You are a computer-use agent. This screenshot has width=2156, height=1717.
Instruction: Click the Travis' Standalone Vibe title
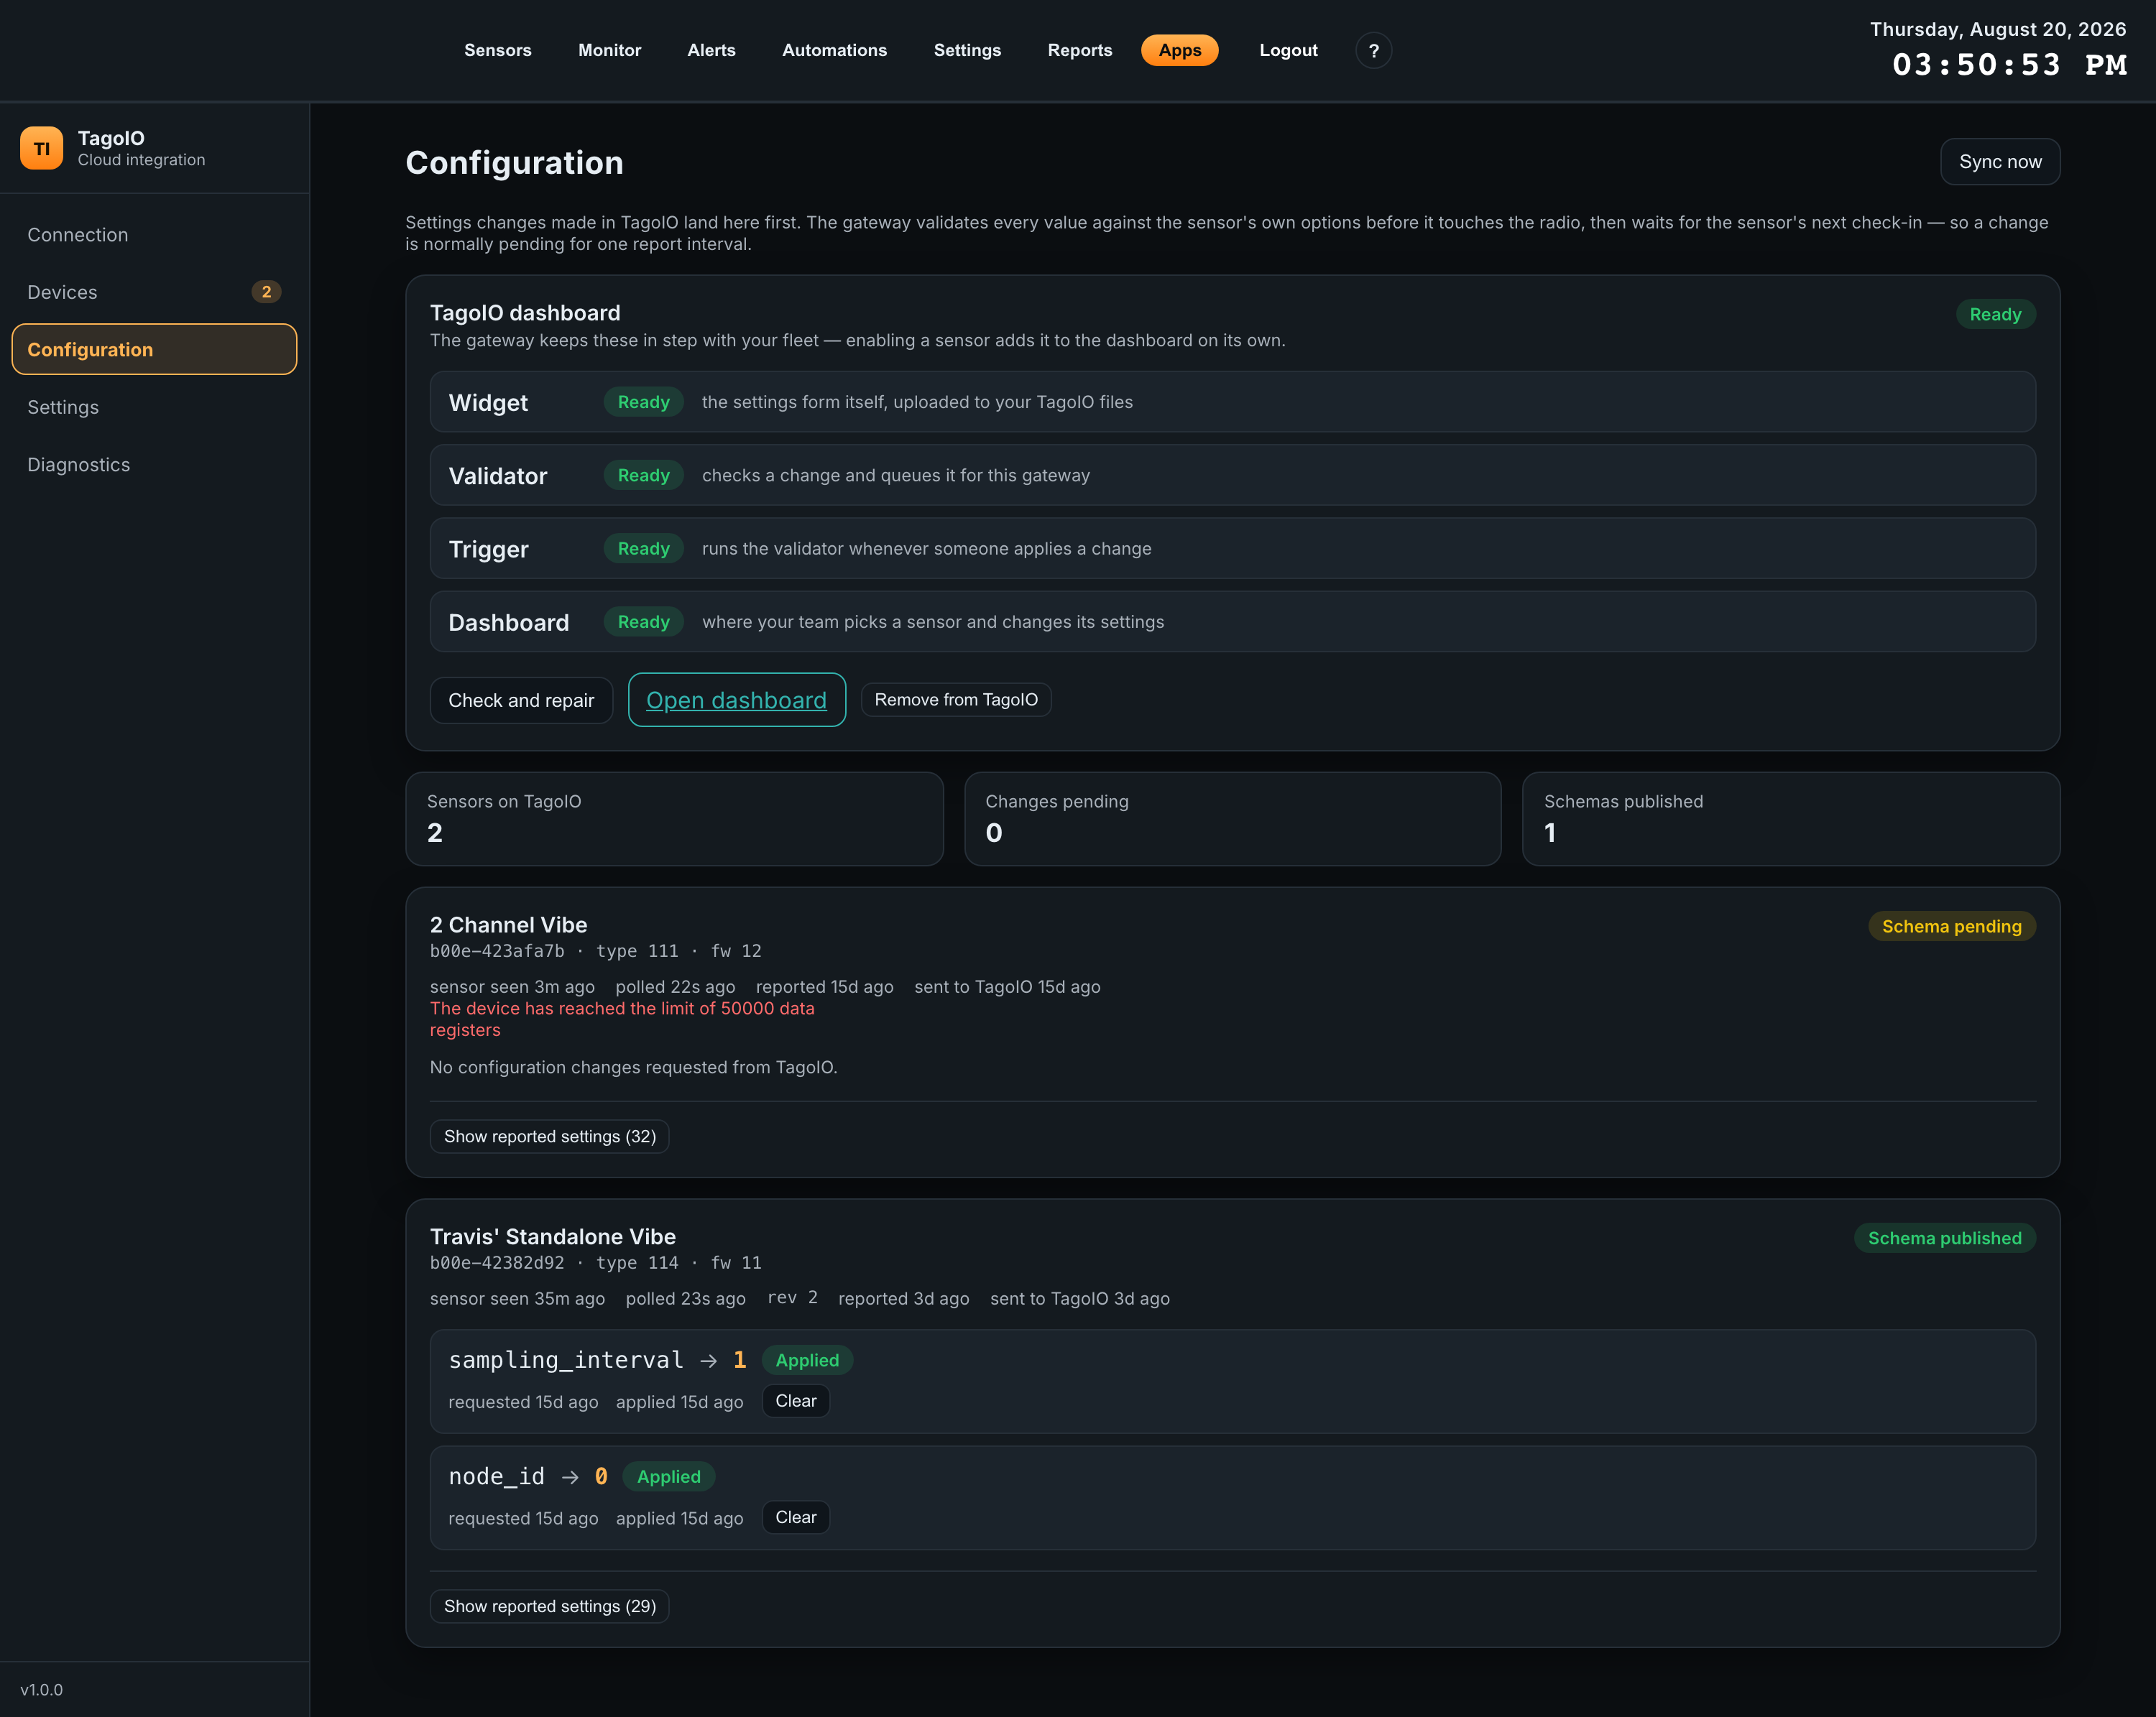click(552, 1236)
